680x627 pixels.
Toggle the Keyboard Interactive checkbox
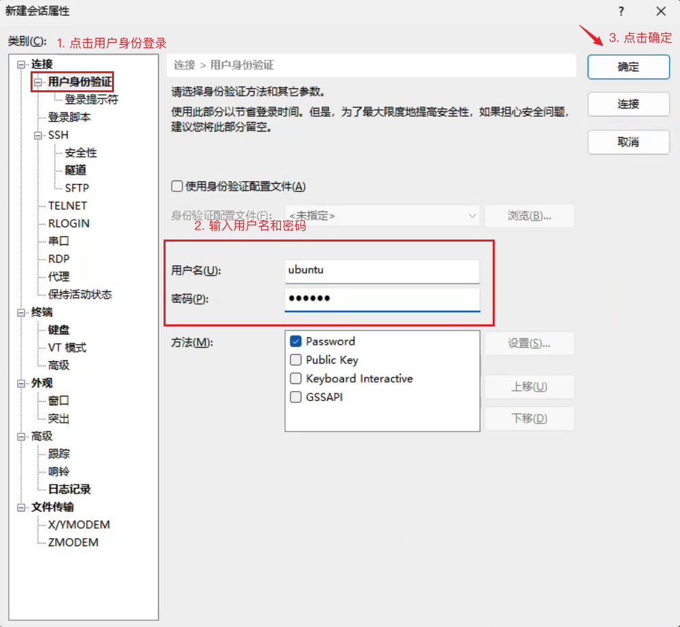(x=296, y=379)
